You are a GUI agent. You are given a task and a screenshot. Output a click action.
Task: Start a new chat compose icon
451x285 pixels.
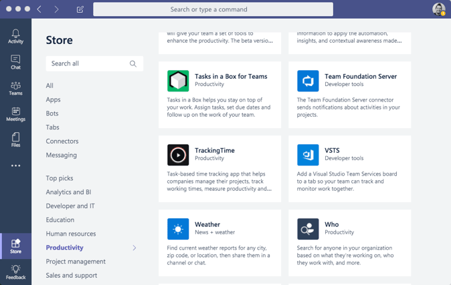pos(80,9)
